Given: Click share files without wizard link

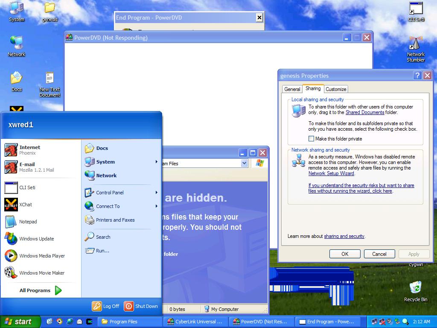Looking at the screenshot, I should click(x=361, y=188).
